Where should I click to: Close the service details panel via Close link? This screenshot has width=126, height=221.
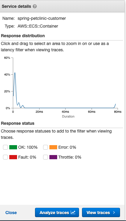tap(11, 213)
